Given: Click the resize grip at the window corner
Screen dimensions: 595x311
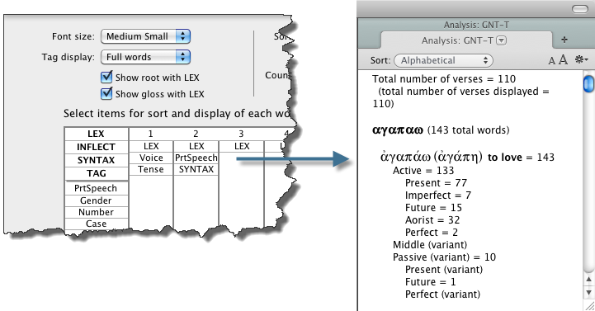Looking at the screenshot, I should pyautogui.click(x=590, y=306).
